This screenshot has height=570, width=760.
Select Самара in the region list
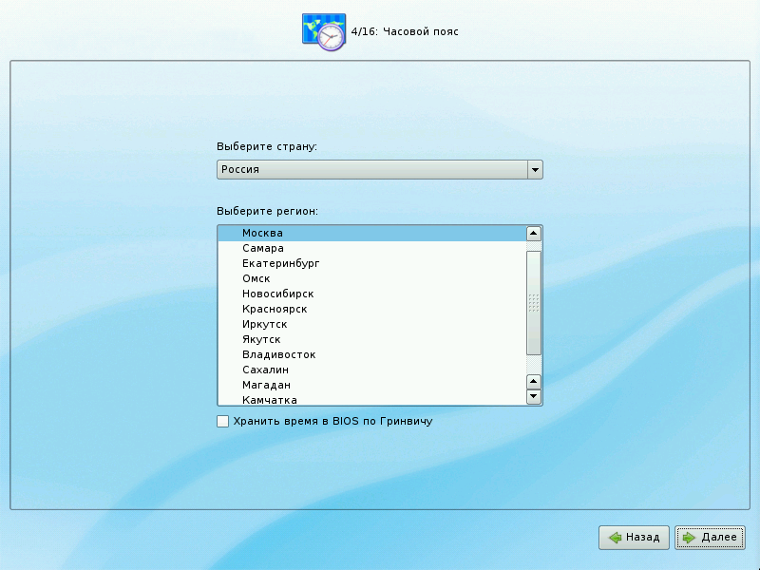(x=263, y=248)
